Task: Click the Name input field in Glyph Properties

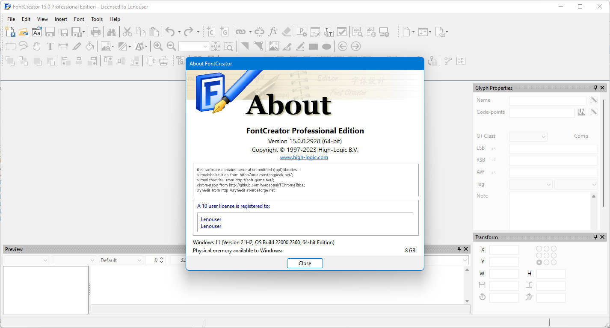Action: (x=548, y=100)
